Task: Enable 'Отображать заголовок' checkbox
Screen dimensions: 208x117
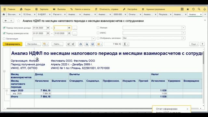Action: 98,38
